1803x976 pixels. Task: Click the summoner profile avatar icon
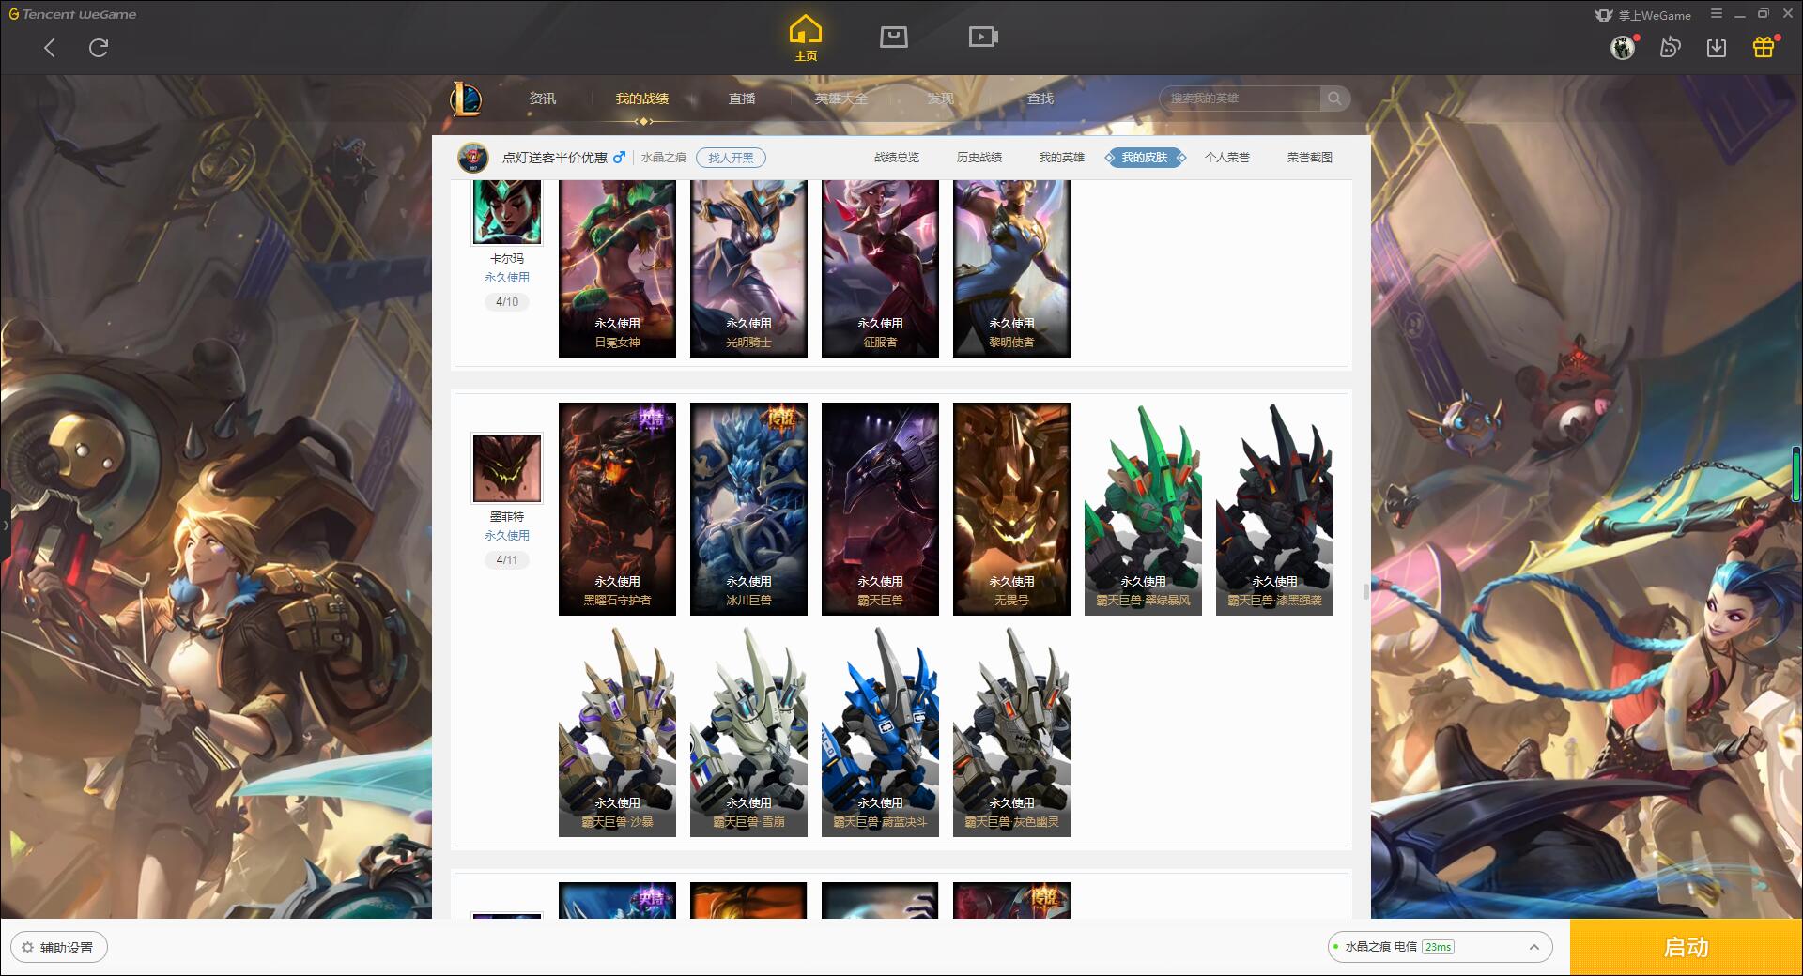coord(473,158)
